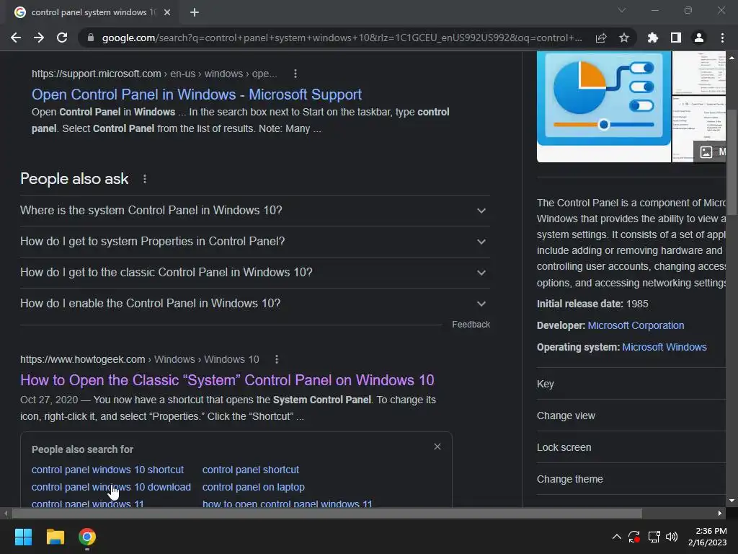Click the scroll-right arrow on horizontal scrollbar
Image resolution: width=738 pixels, height=554 pixels.
[x=720, y=513]
